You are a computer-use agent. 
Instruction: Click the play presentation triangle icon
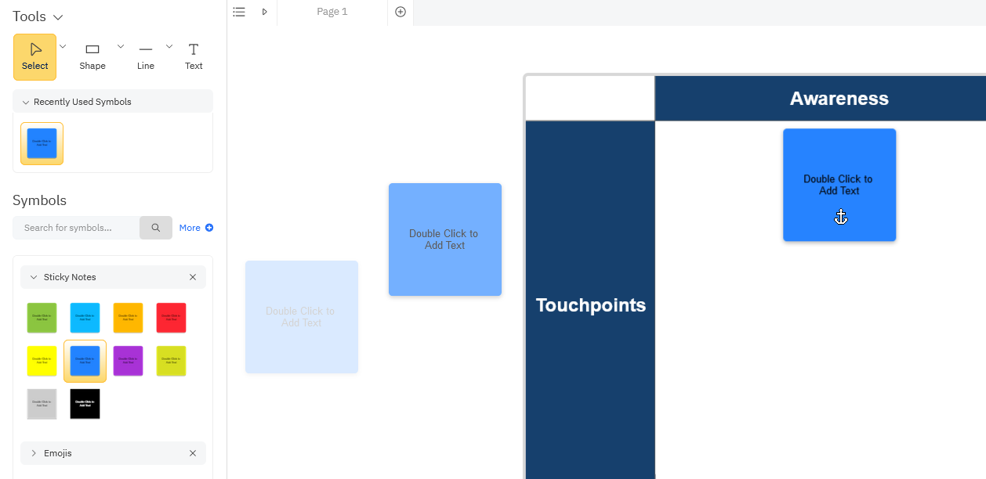pyautogui.click(x=265, y=12)
